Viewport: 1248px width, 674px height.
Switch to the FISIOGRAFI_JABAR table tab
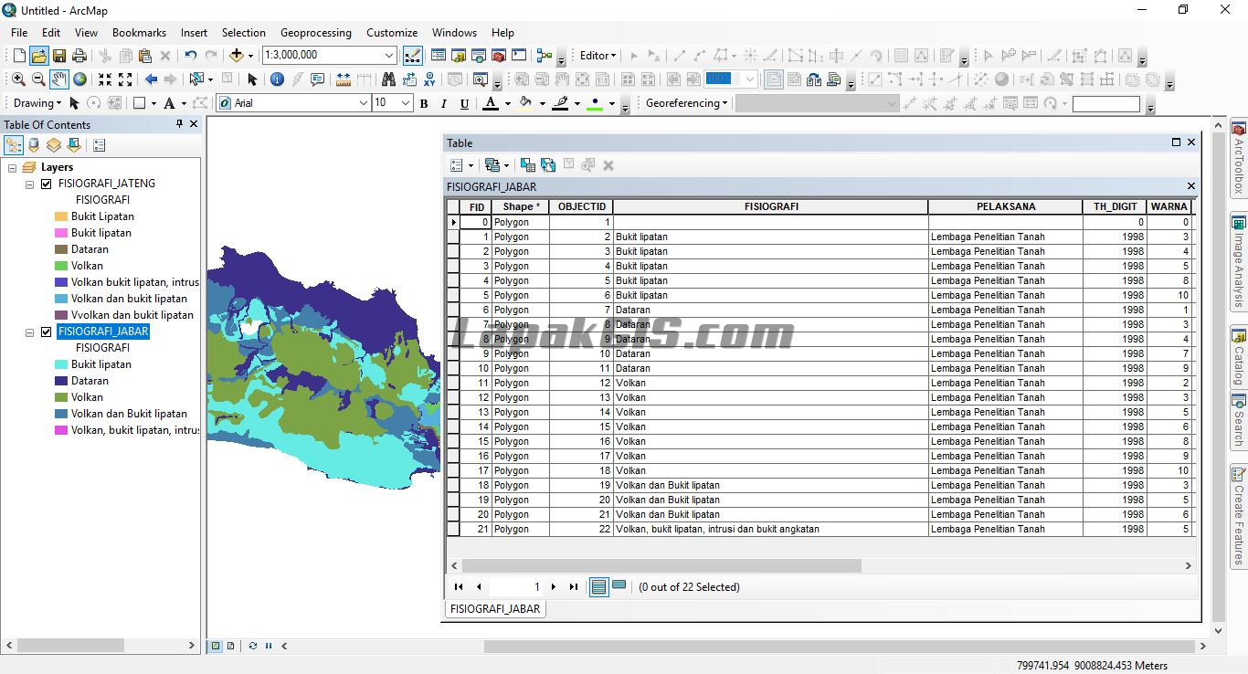(493, 608)
